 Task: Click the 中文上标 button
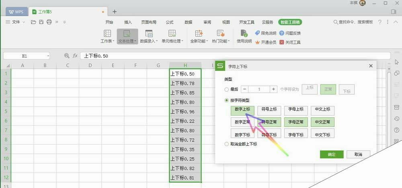(322, 109)
